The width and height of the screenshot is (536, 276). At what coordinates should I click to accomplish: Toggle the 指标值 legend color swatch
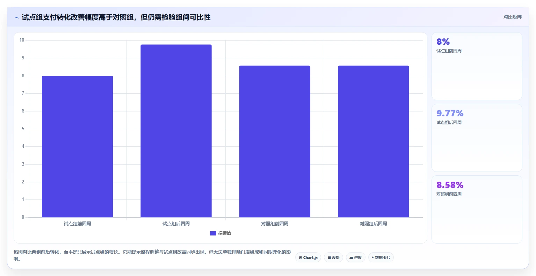pos(213,233)
